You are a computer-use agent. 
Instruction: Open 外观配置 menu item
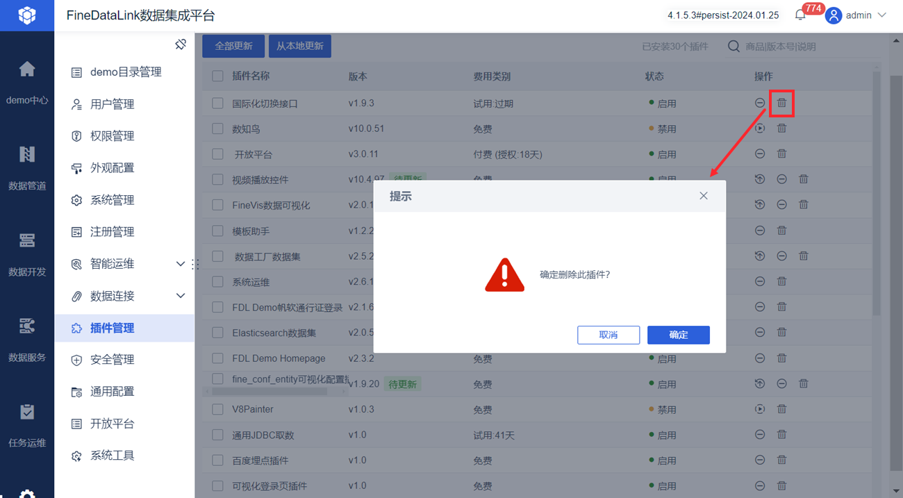(125, 168)
